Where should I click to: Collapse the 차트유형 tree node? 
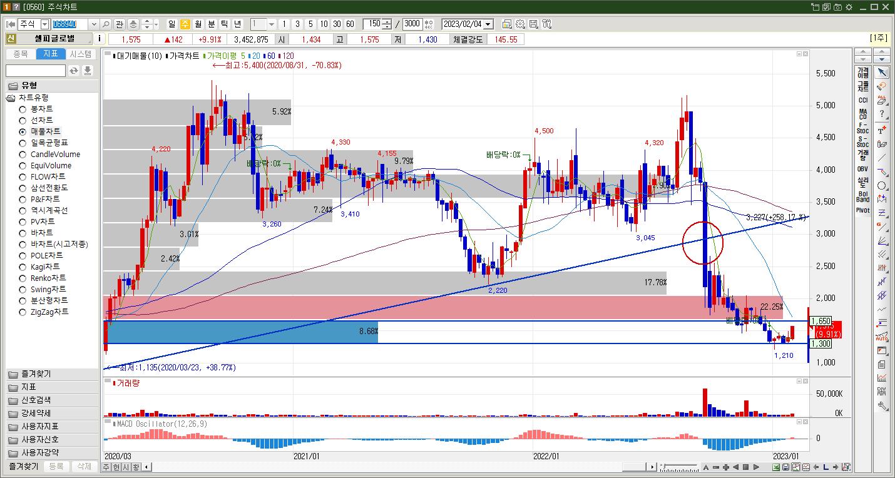point(11,98)
